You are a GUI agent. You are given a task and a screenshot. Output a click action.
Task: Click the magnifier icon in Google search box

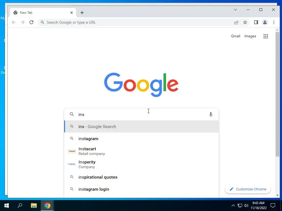pos(72,114)
